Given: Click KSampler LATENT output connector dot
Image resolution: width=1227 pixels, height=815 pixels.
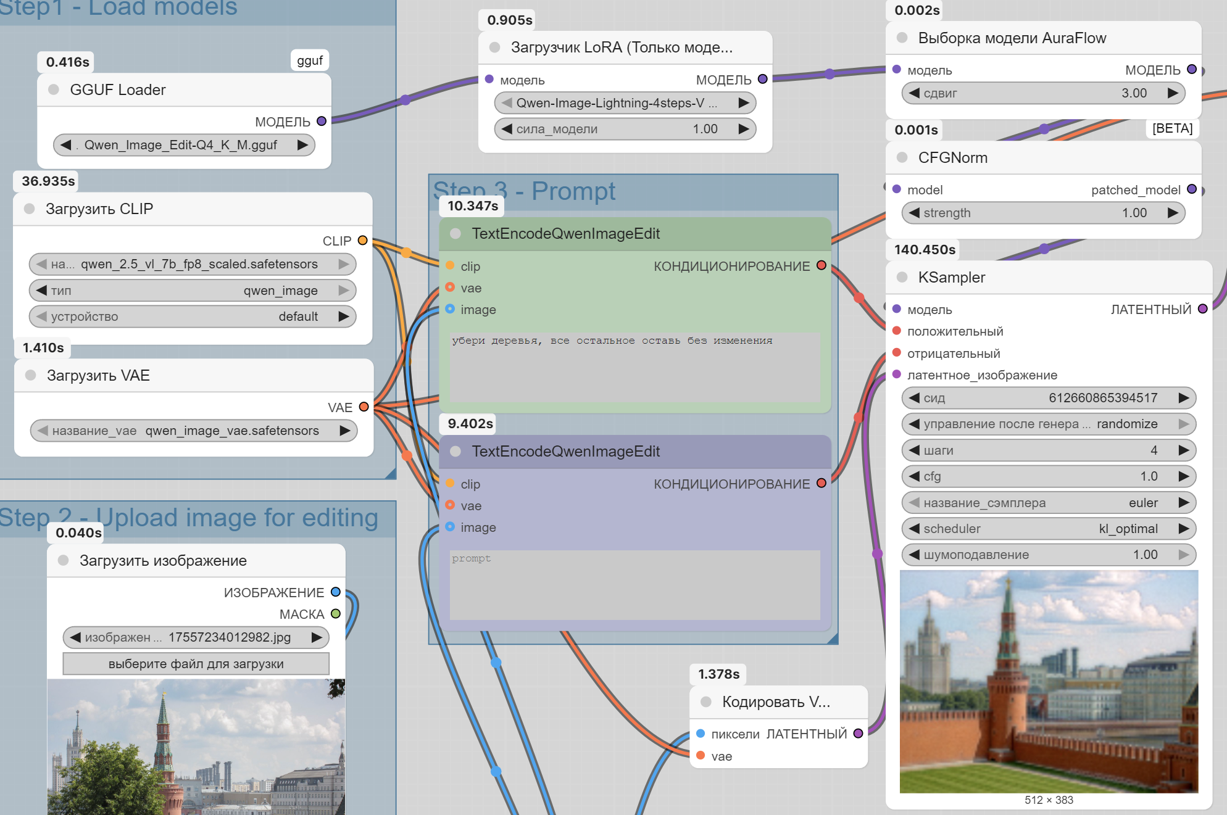Looking at the screenshot, I should coord(1203,309).
